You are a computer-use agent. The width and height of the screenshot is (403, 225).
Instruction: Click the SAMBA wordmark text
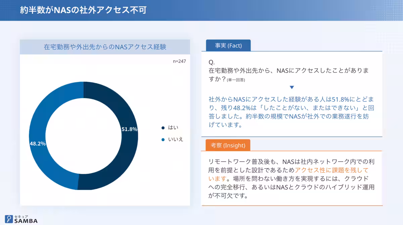[x=26, y=221]
